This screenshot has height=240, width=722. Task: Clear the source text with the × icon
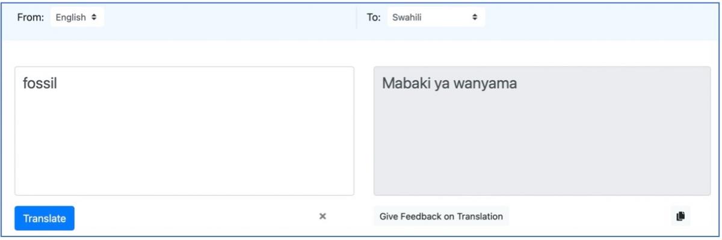322,216
